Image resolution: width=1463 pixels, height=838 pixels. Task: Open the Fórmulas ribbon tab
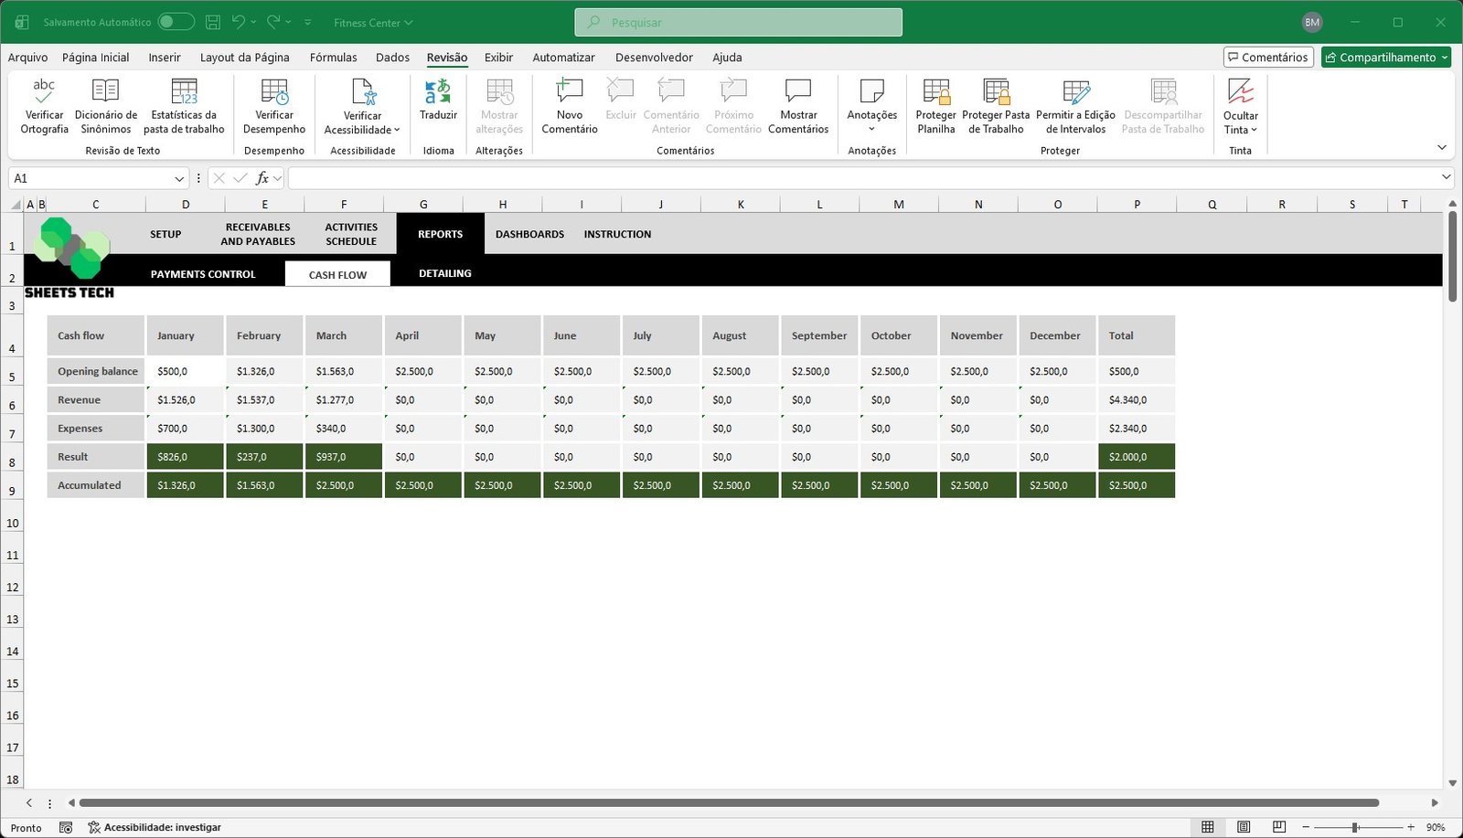[x=333, y=58]
